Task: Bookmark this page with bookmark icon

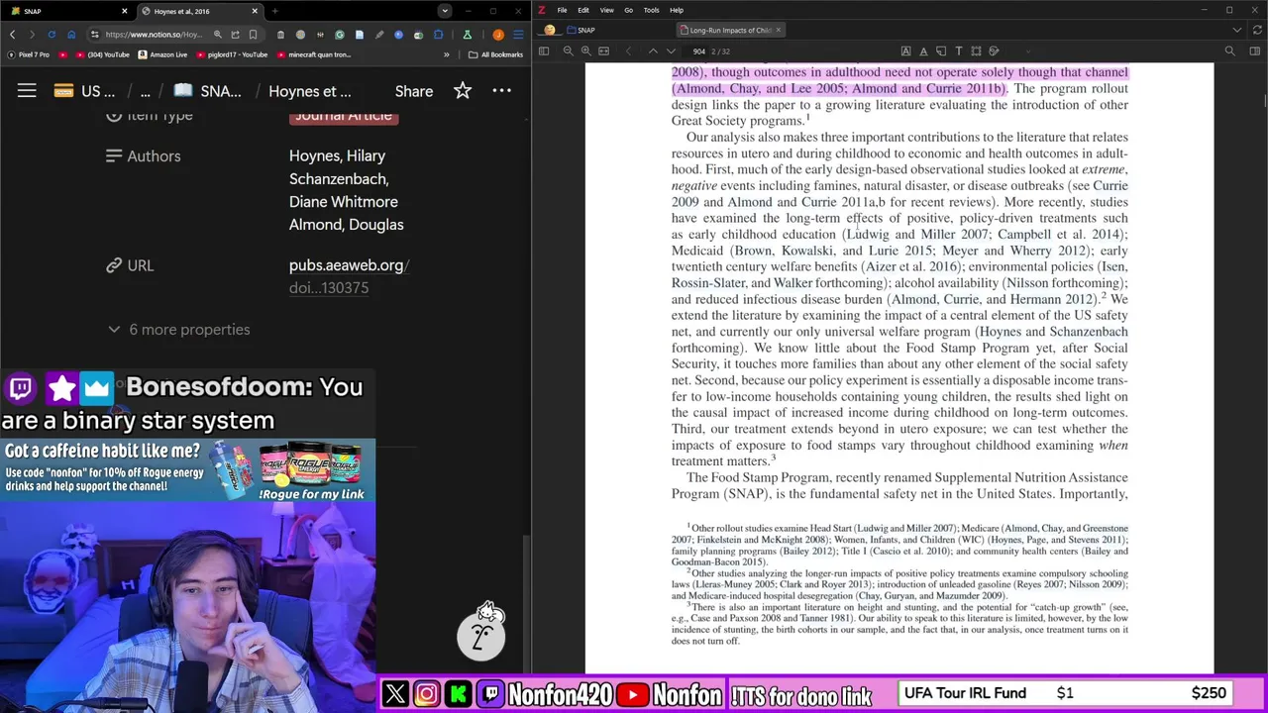Action: (x=253, y=35)
